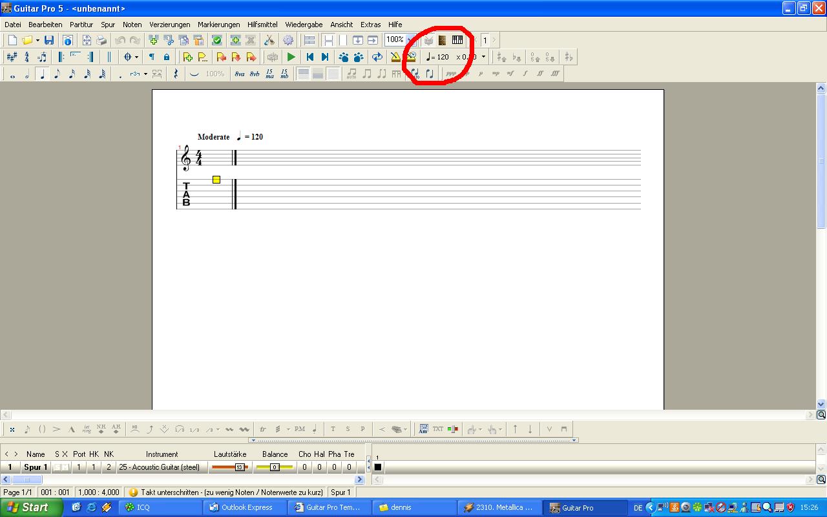Add text with the TXT icon
Viewport: 827px width, 517px height.
[x=438, y=429]
